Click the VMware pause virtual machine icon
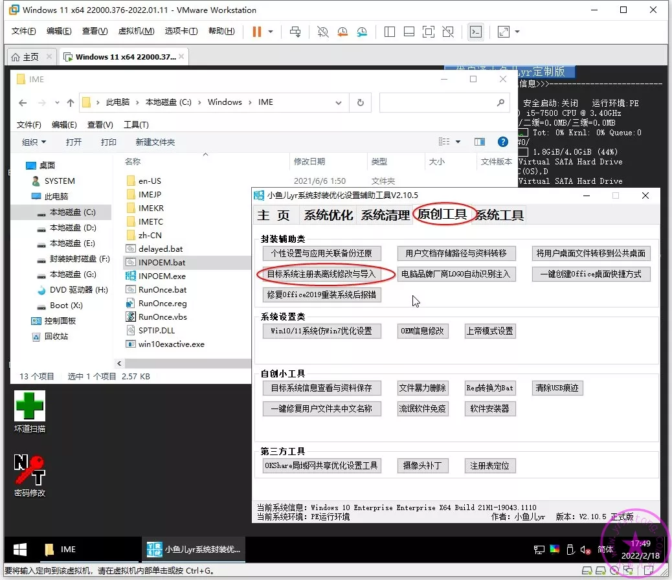This screenshot has width=672, height=580. 257,32
